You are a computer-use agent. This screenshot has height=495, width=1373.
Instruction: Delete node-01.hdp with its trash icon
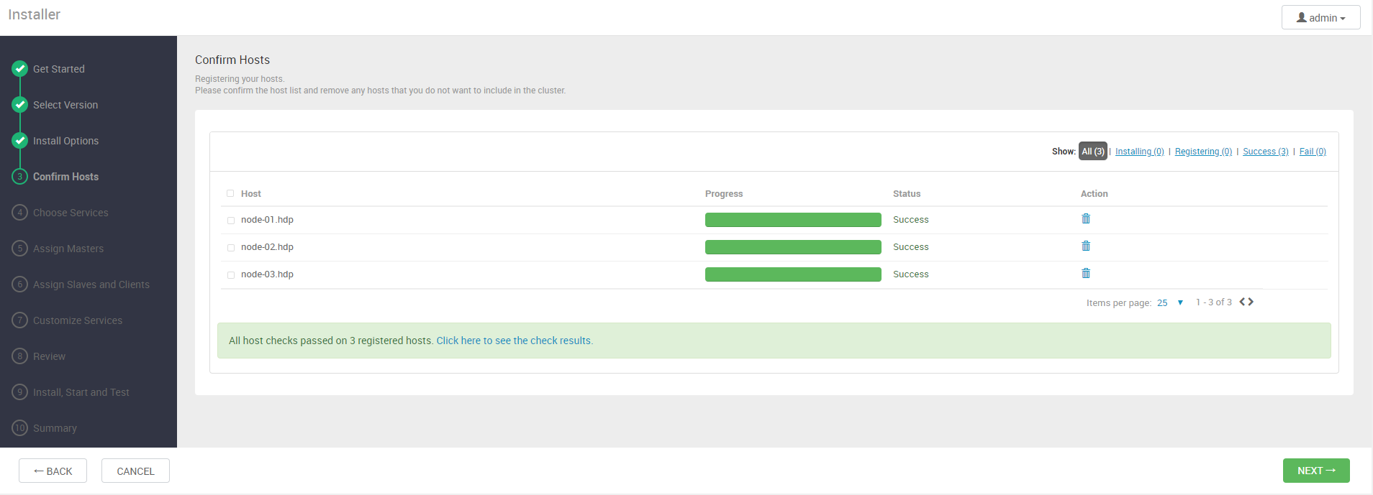tap(1086, 218)
